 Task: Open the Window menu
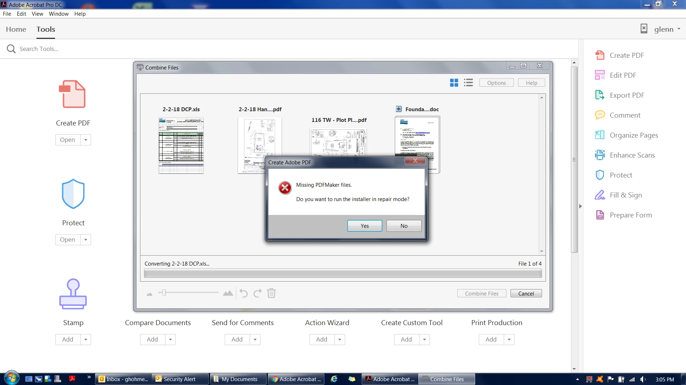(x=59, y=14)
